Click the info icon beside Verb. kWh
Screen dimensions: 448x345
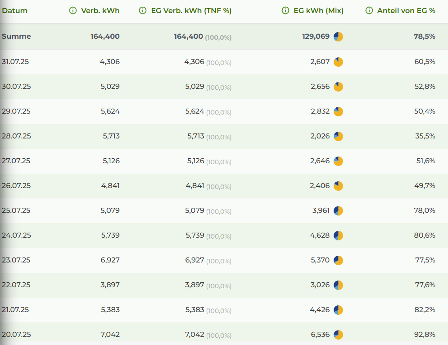tap(73, 11)
